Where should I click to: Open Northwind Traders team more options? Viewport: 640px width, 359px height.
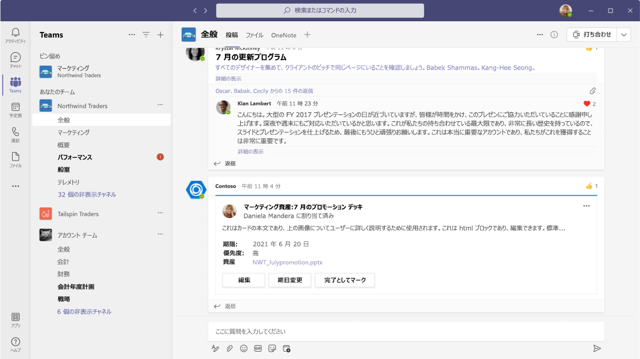[x=160, y=106]
